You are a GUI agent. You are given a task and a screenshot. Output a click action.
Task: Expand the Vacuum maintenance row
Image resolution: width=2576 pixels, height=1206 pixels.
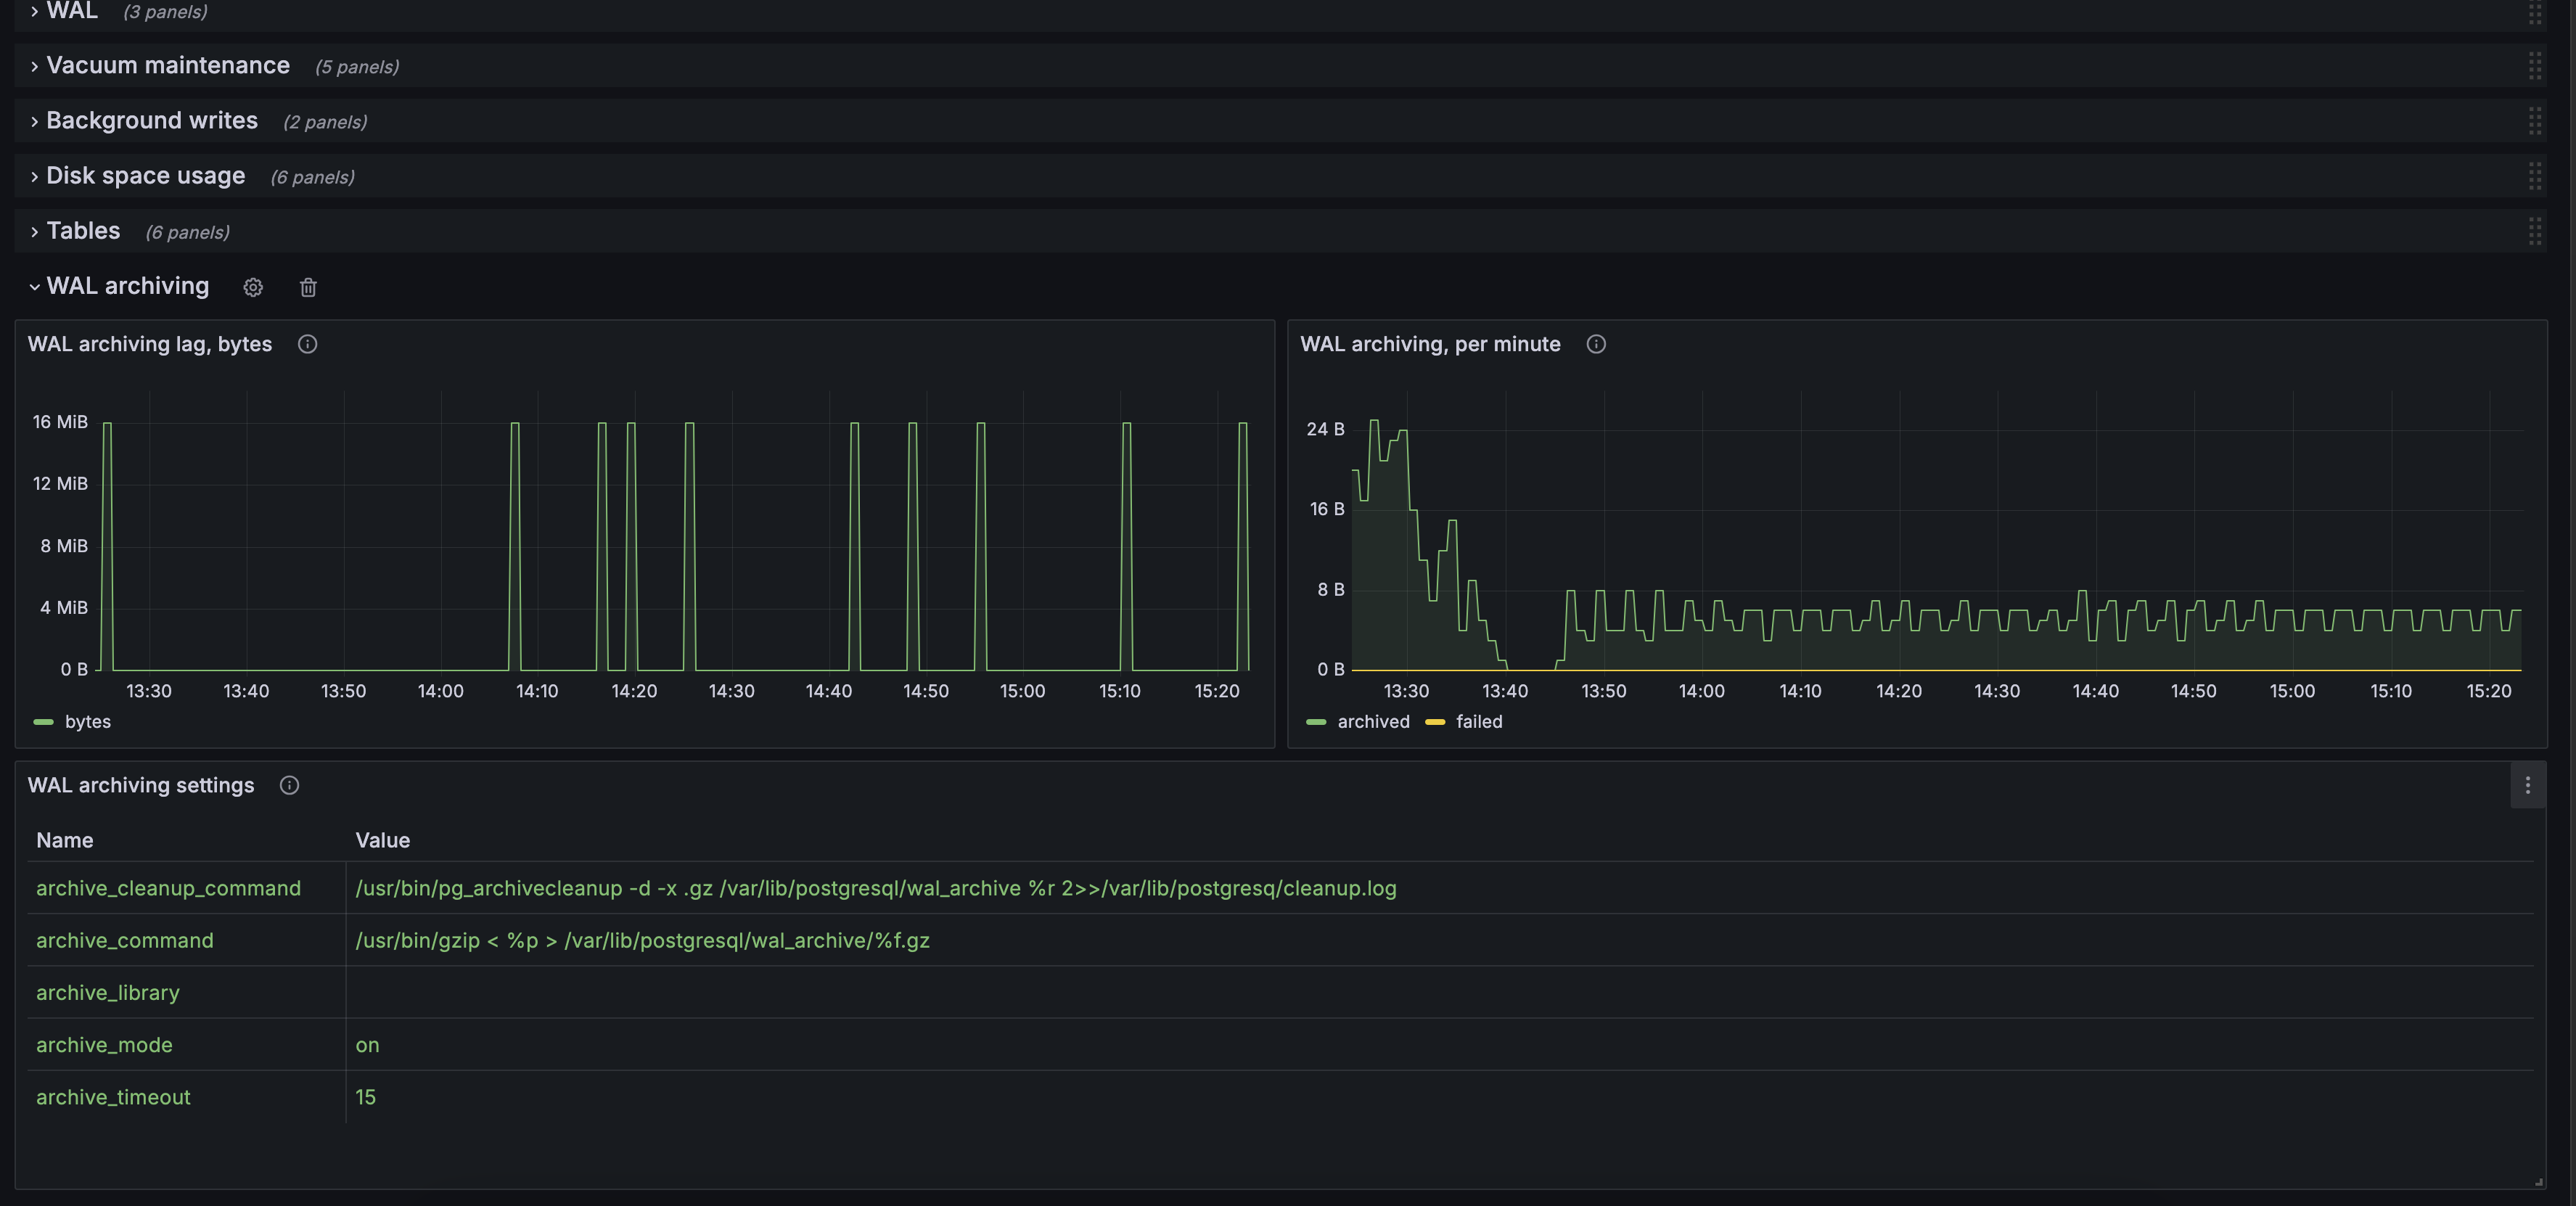tap(168, 66)
